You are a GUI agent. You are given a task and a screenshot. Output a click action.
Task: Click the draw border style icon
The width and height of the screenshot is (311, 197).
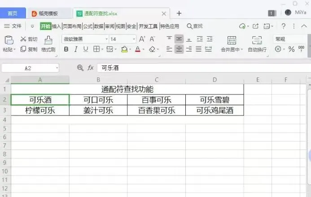coord(110,49)
